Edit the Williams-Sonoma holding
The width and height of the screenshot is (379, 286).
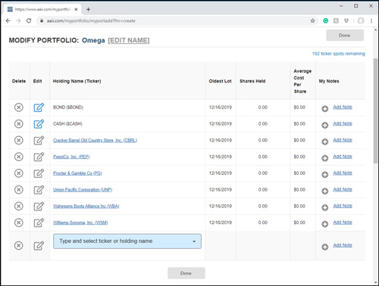(39, 222)
